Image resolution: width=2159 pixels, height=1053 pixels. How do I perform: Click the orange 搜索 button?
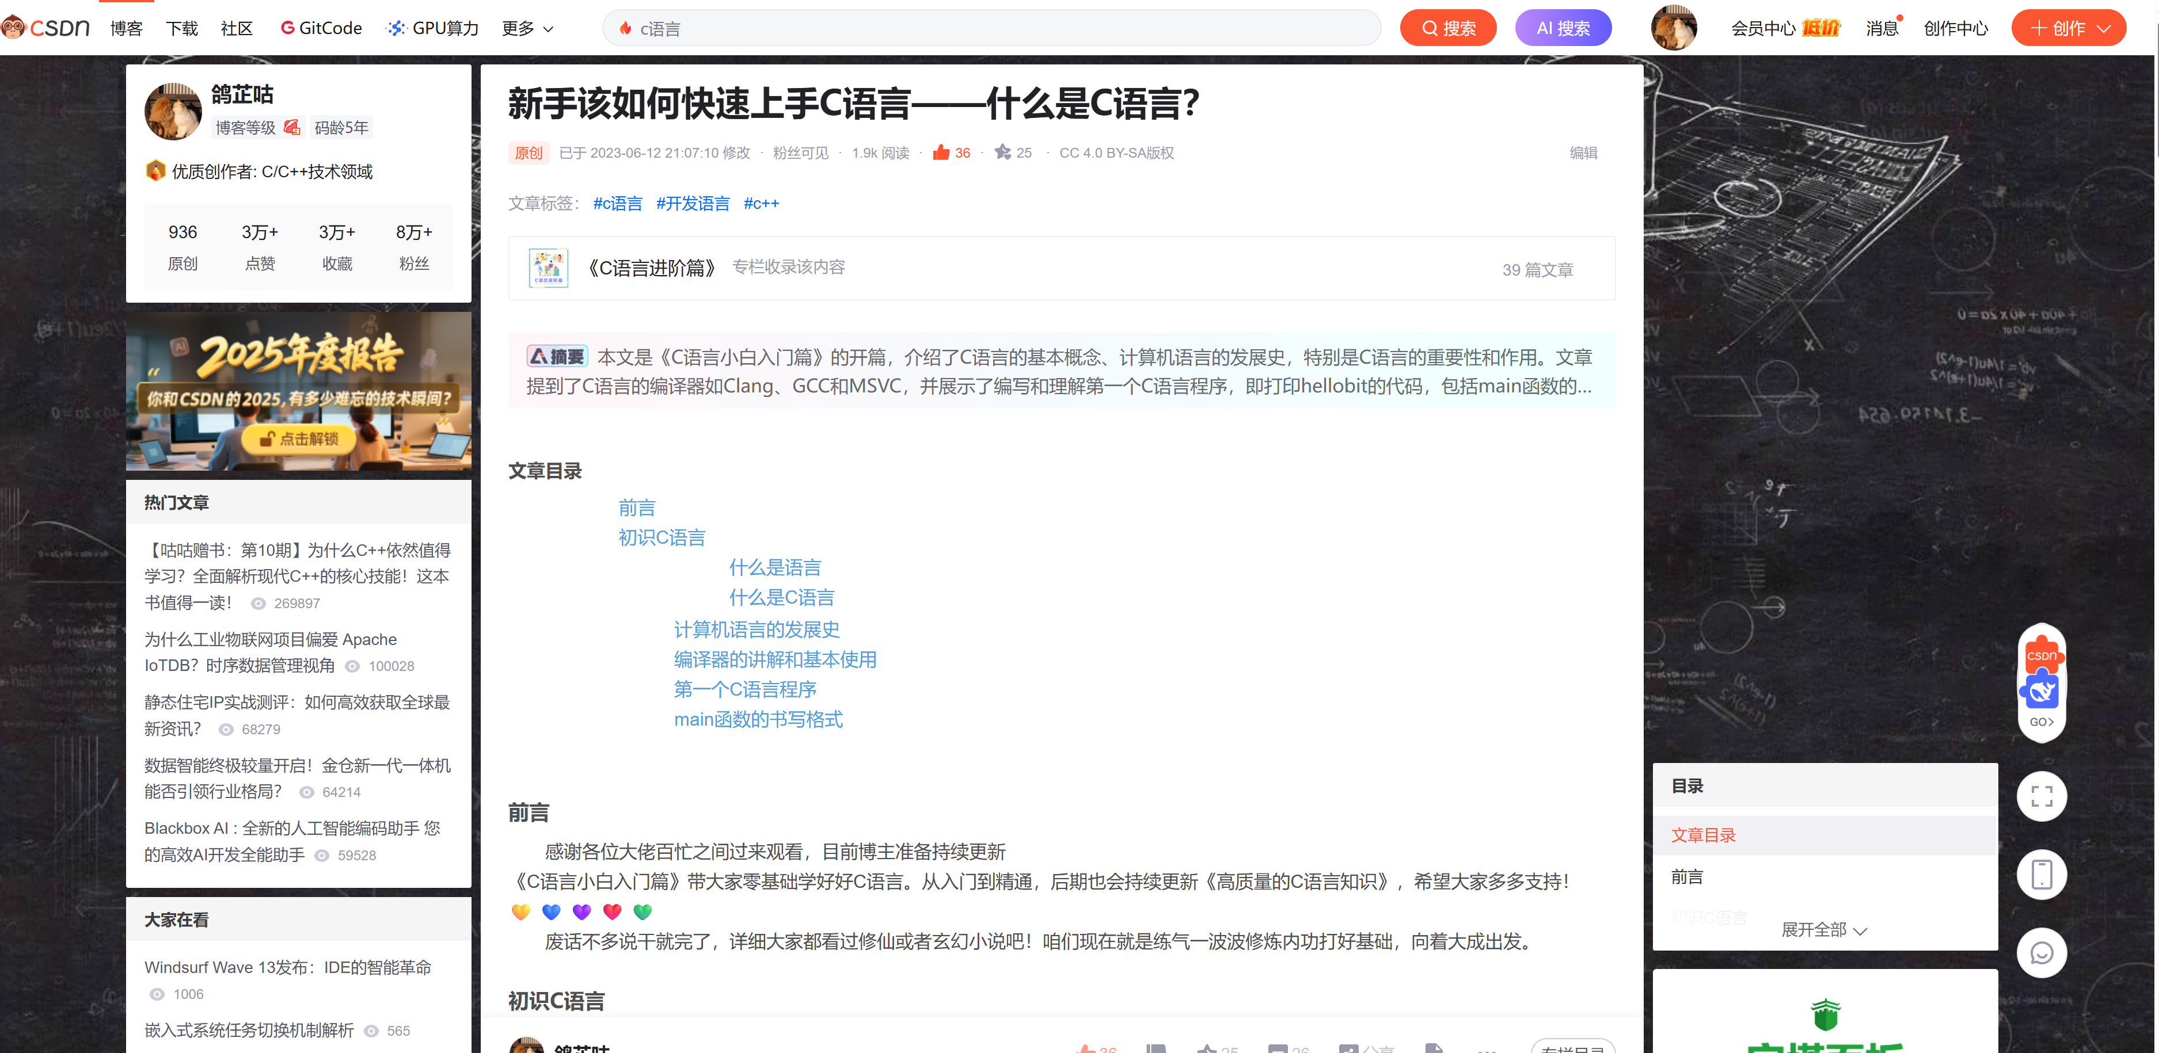[1447, 28]
